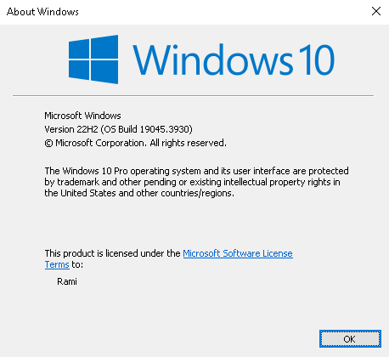Click the large 10 numeral in banner

coord(318,60)
